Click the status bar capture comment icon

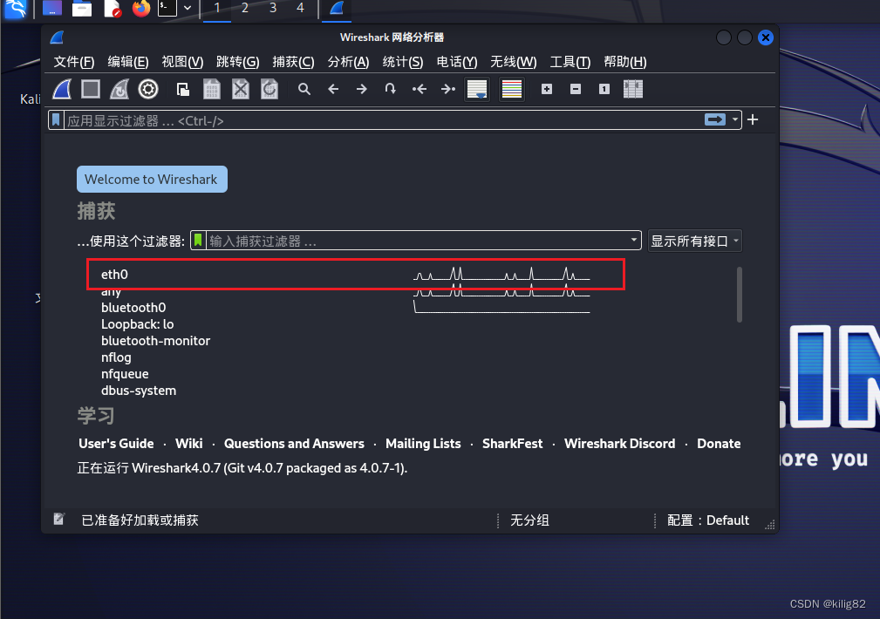coord(59,519)
